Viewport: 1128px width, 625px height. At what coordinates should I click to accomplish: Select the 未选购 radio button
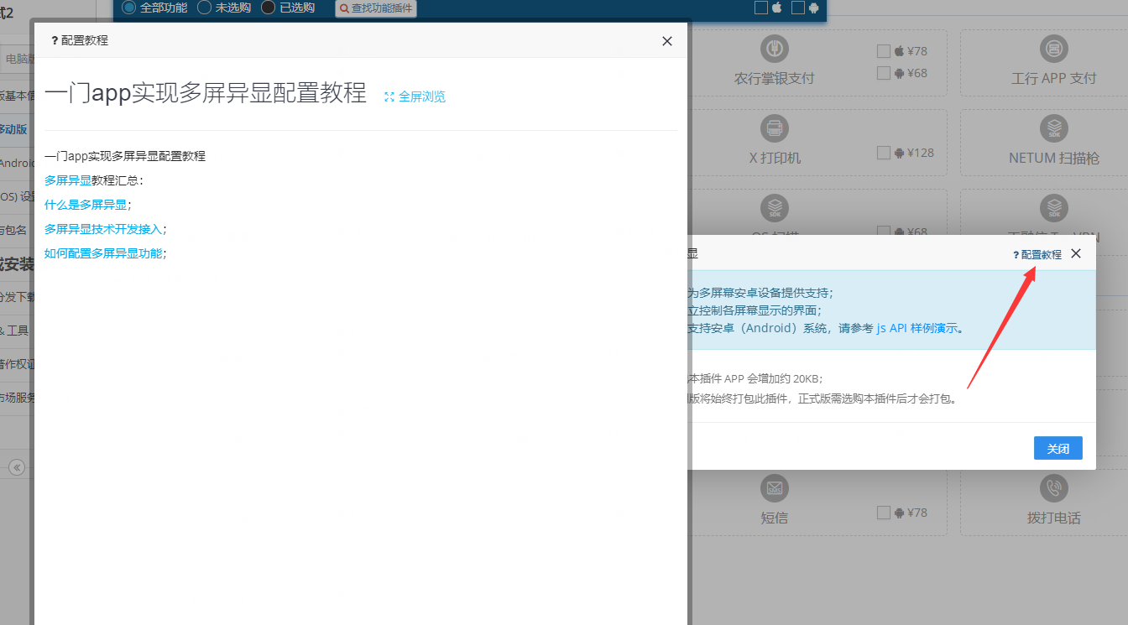[204, 8]
